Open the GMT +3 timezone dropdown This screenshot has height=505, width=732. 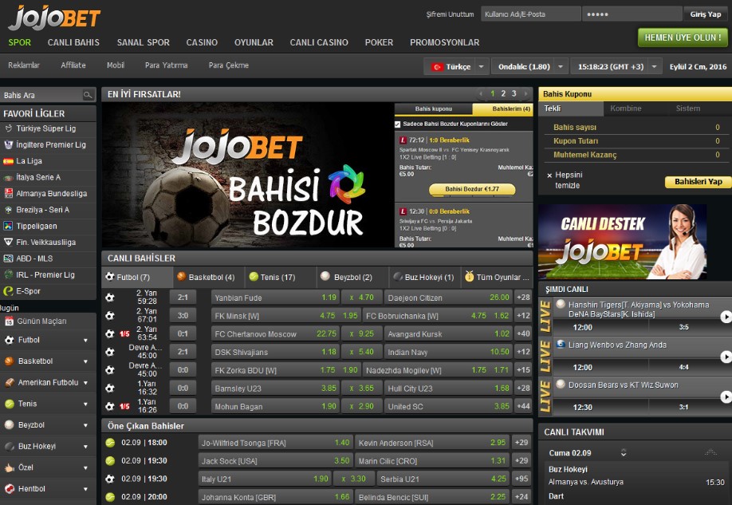click(655, 67)
